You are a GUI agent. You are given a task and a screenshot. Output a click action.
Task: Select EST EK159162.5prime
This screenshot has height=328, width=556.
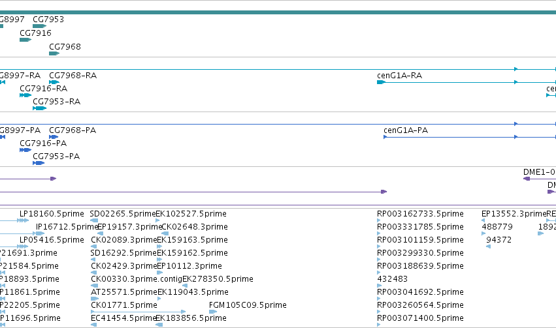tap(192, 253)
